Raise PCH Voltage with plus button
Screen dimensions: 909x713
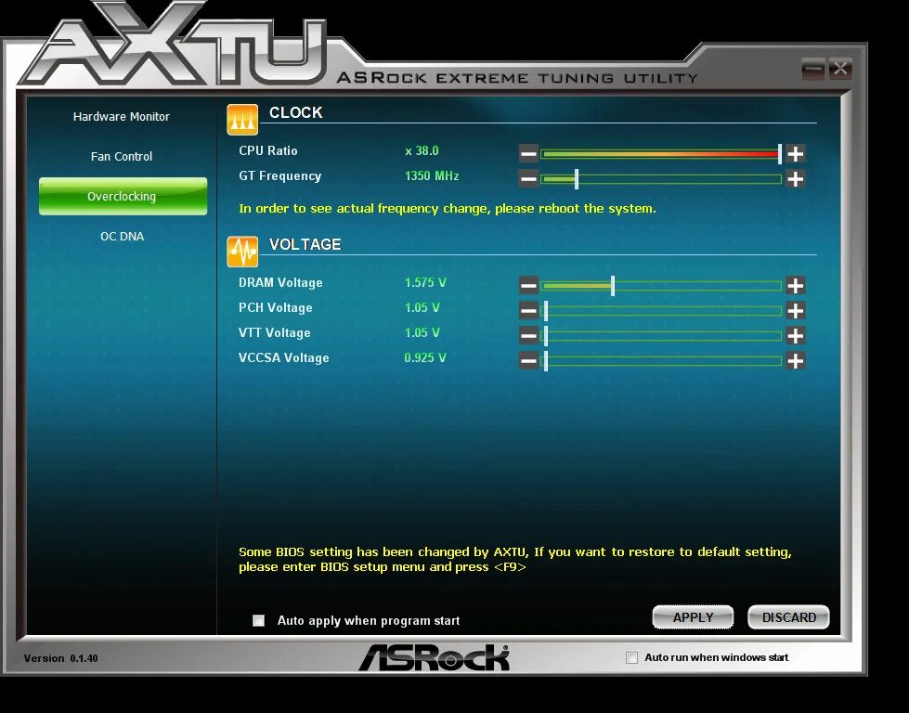796,311
